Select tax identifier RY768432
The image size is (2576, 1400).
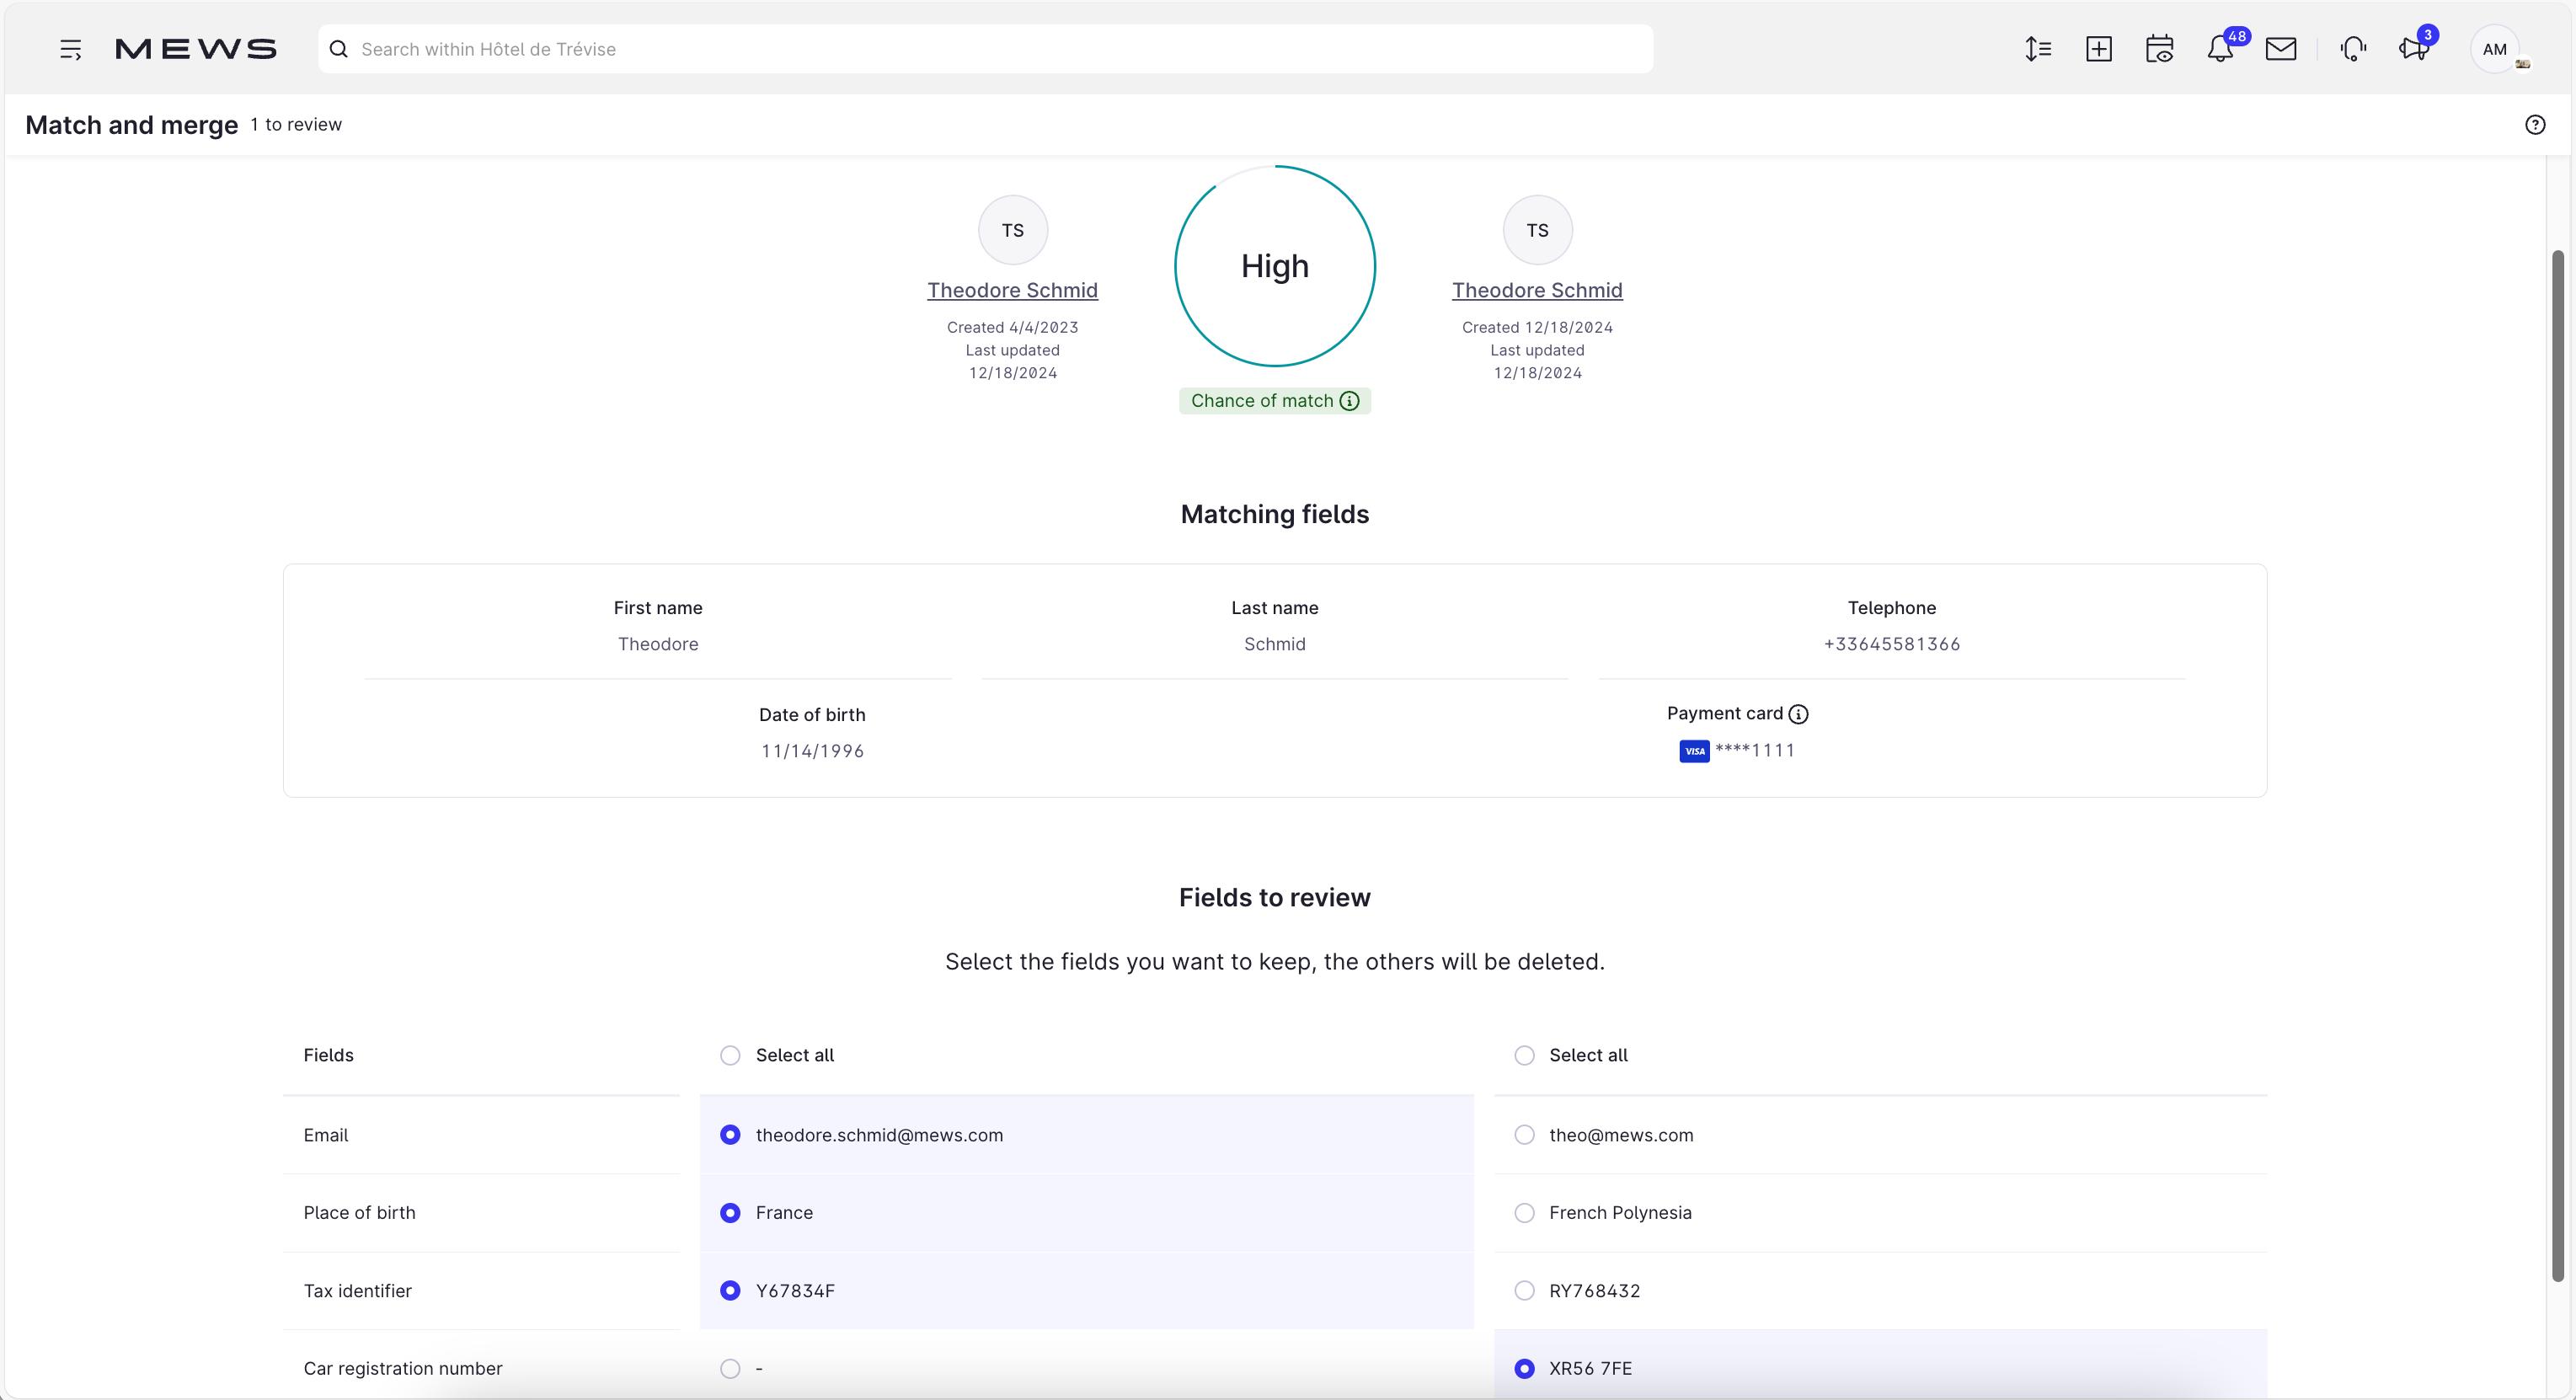pos(1523,1290)
